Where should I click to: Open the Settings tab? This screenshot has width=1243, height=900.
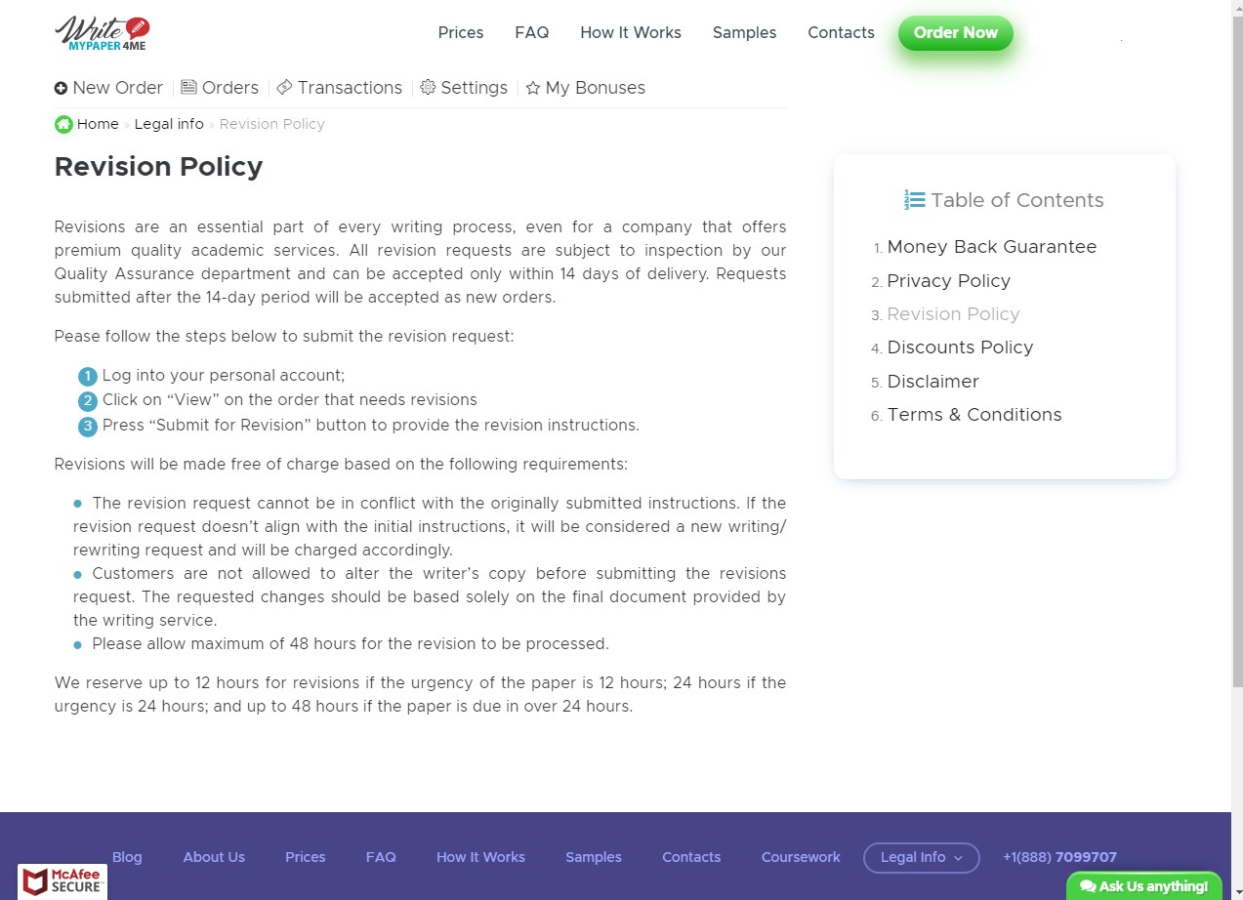point(464,88)
